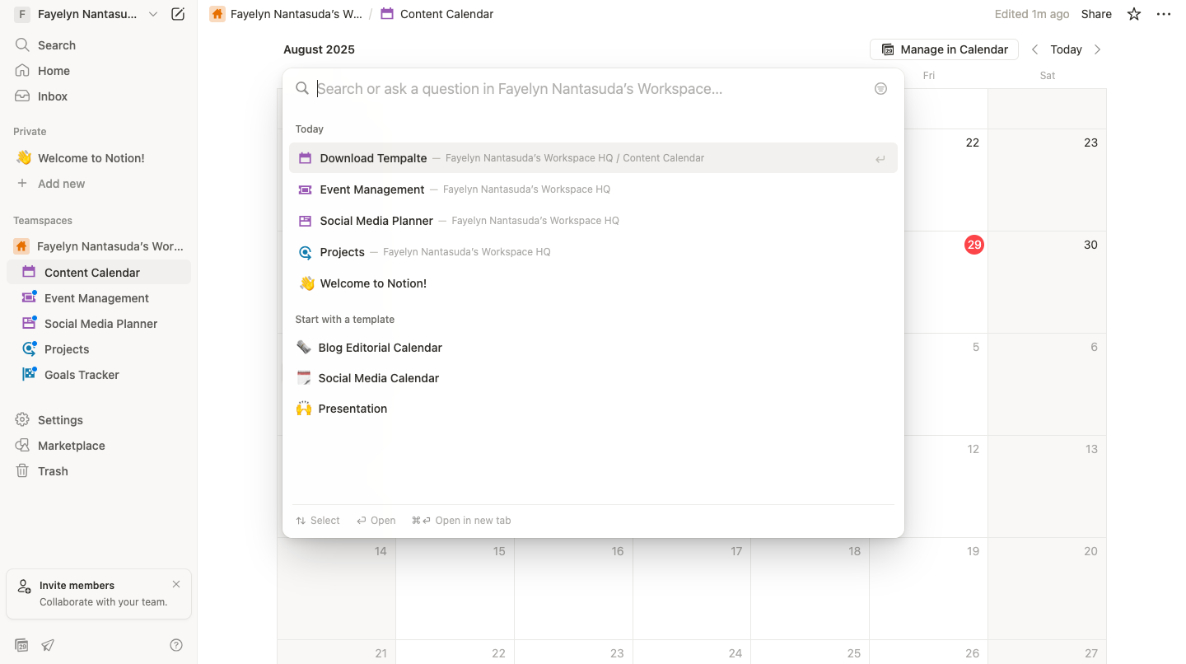
Task: Dismiss the Invite members card
Action: tap(176, 584)
